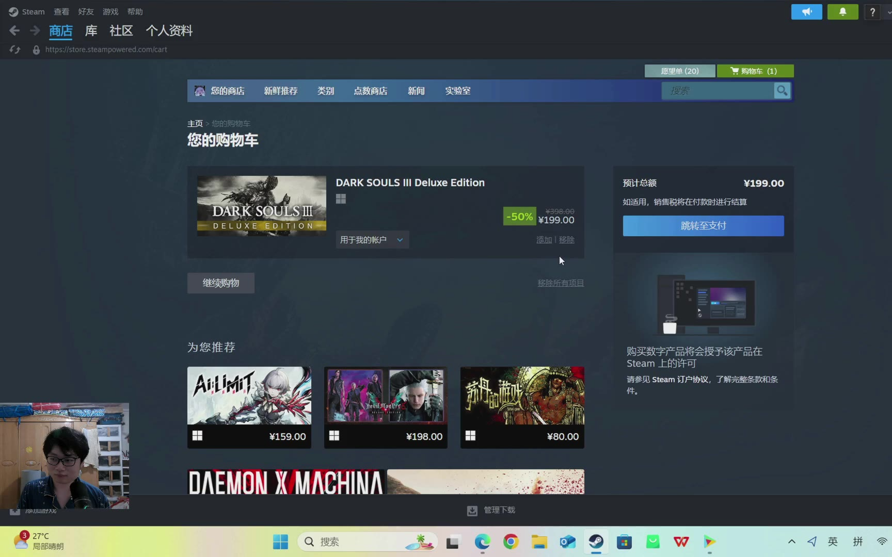Click the location arrow tray icon
Viewport: 892px width, 557px height.
pyautogui.click(x=812, y=542)
